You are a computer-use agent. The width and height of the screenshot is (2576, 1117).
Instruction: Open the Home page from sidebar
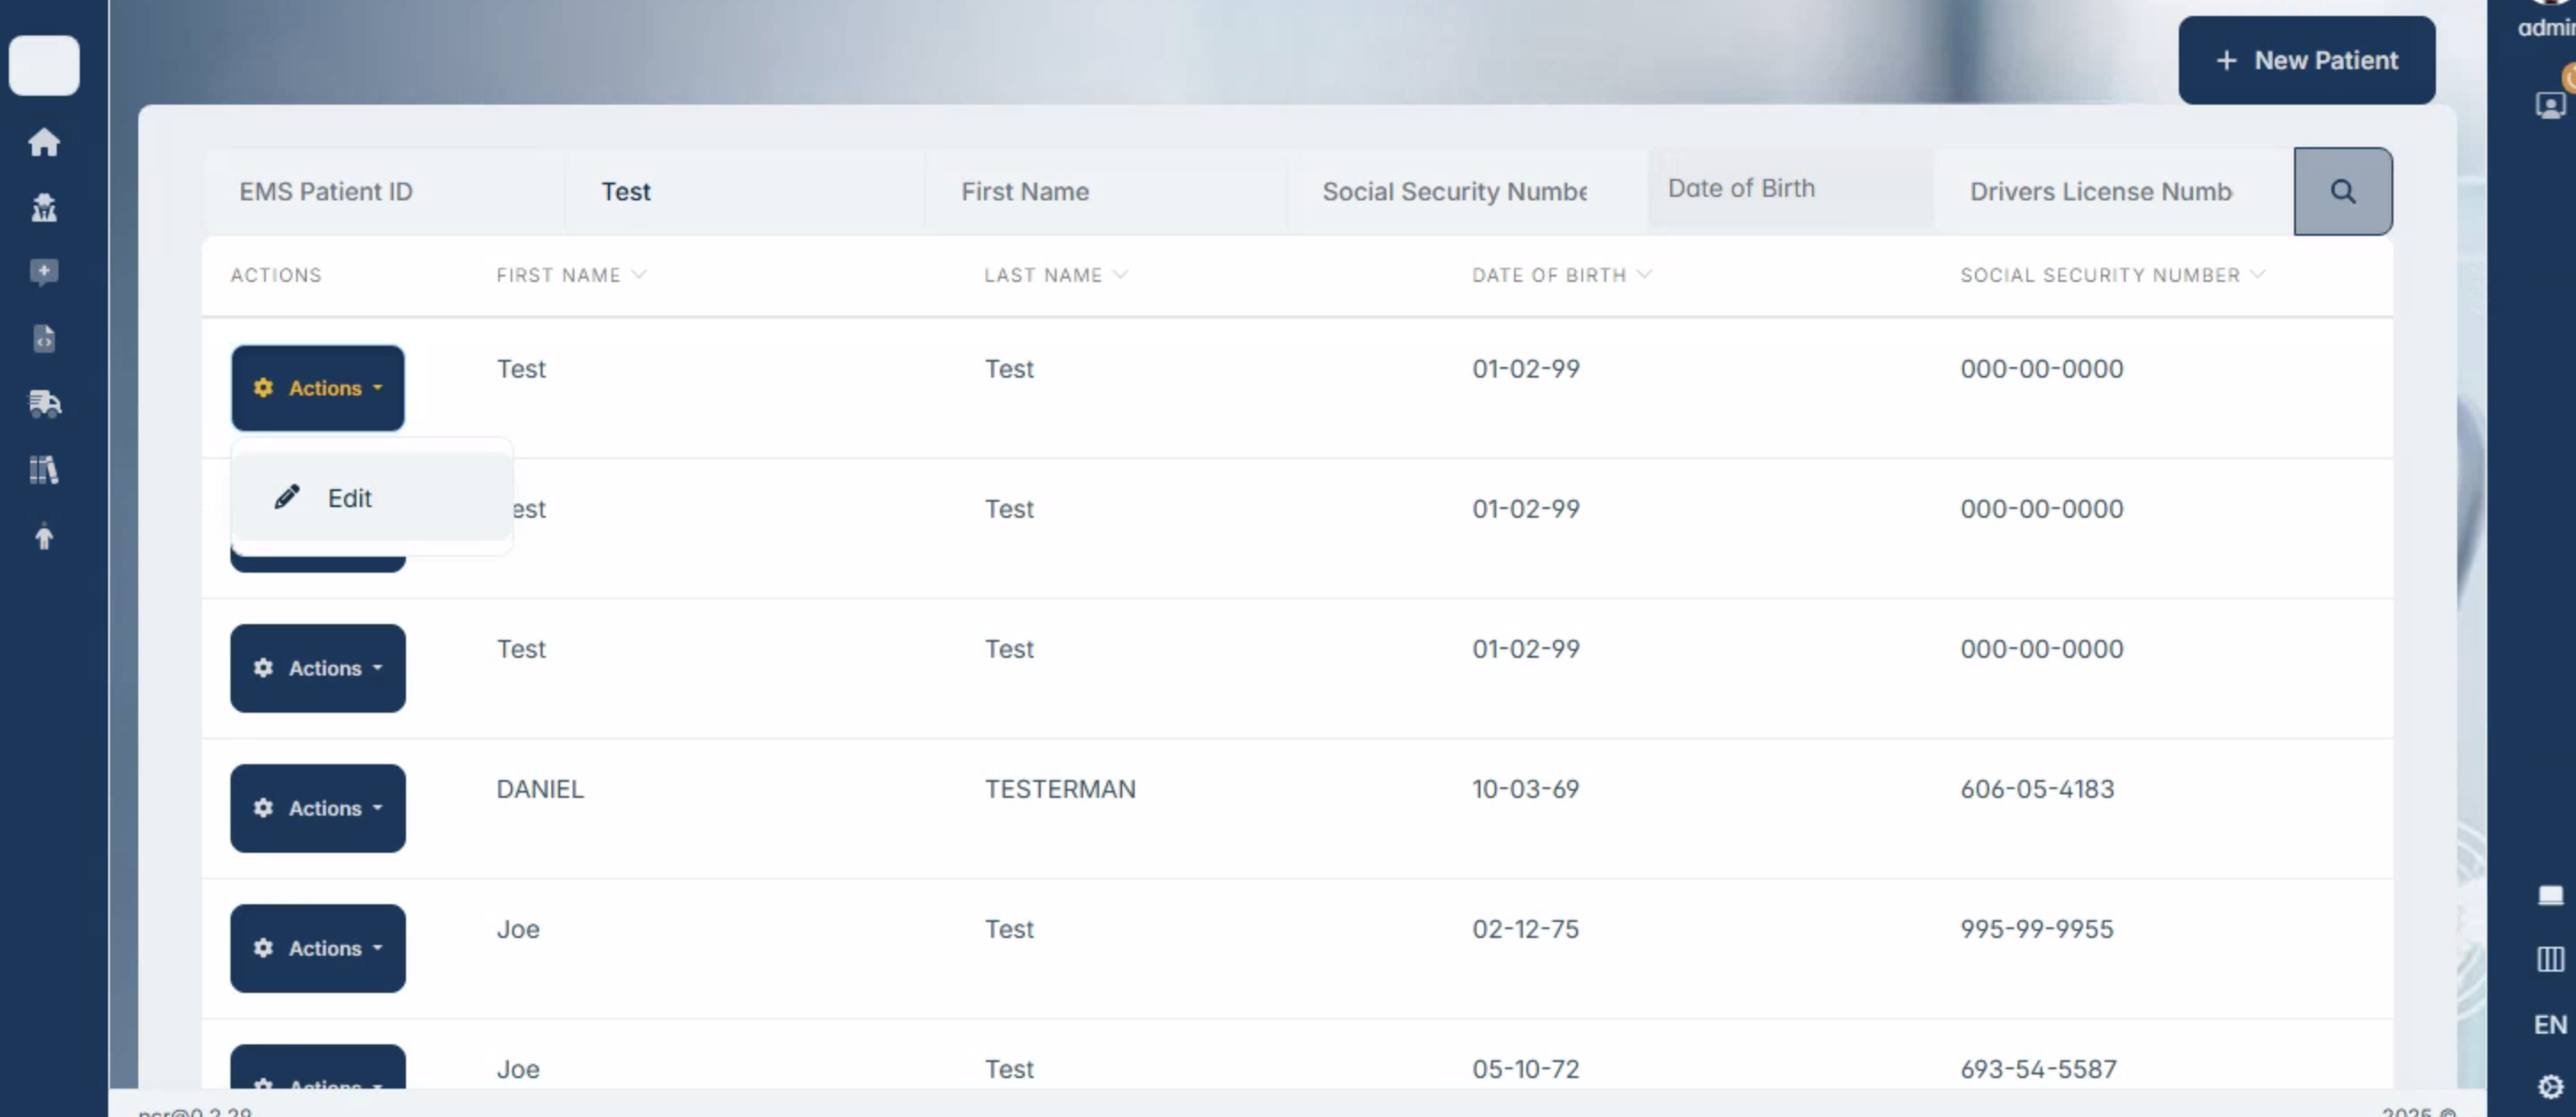pyautogui.click(x=44, y=142)
